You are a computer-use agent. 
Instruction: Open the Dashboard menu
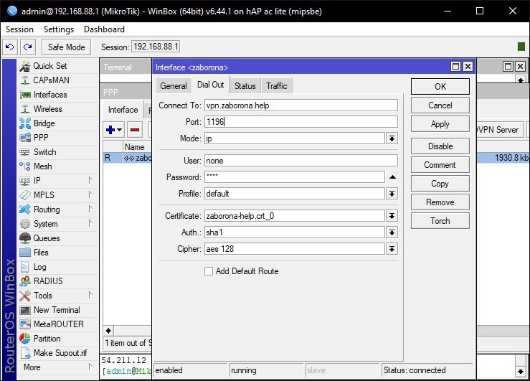(104, 29)
